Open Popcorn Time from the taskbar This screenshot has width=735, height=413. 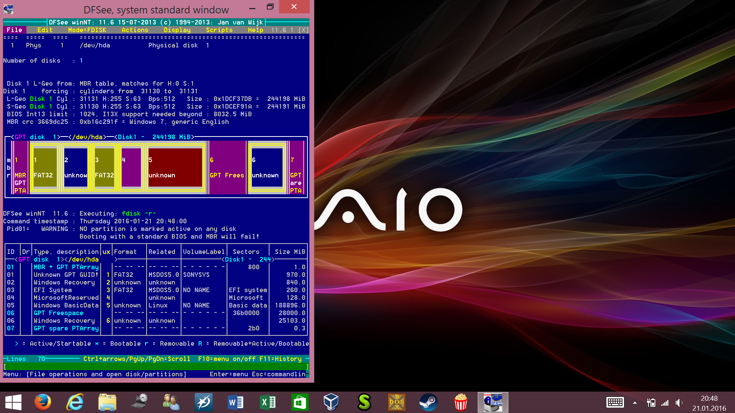[x=461, y=402]
